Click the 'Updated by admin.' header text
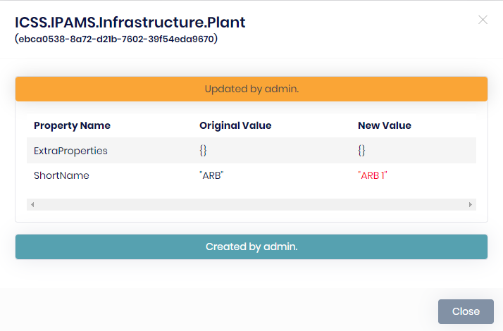This screenshot has height=331, width=503. 252,89
